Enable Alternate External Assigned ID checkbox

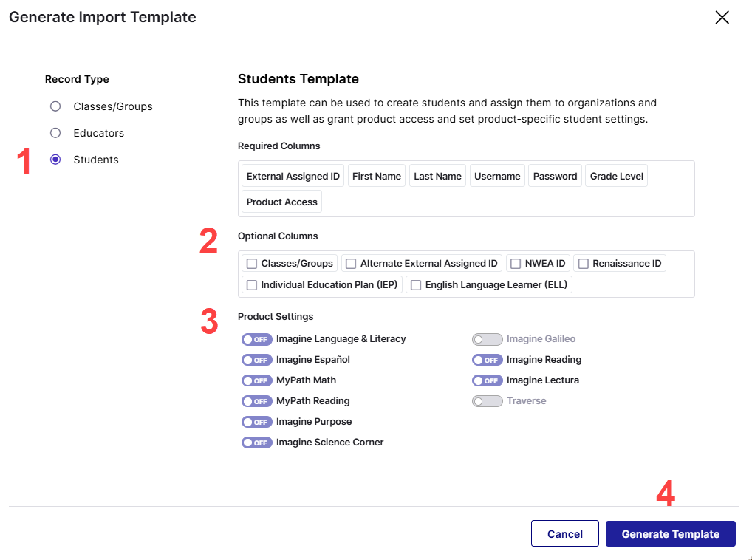coord(351,264)
